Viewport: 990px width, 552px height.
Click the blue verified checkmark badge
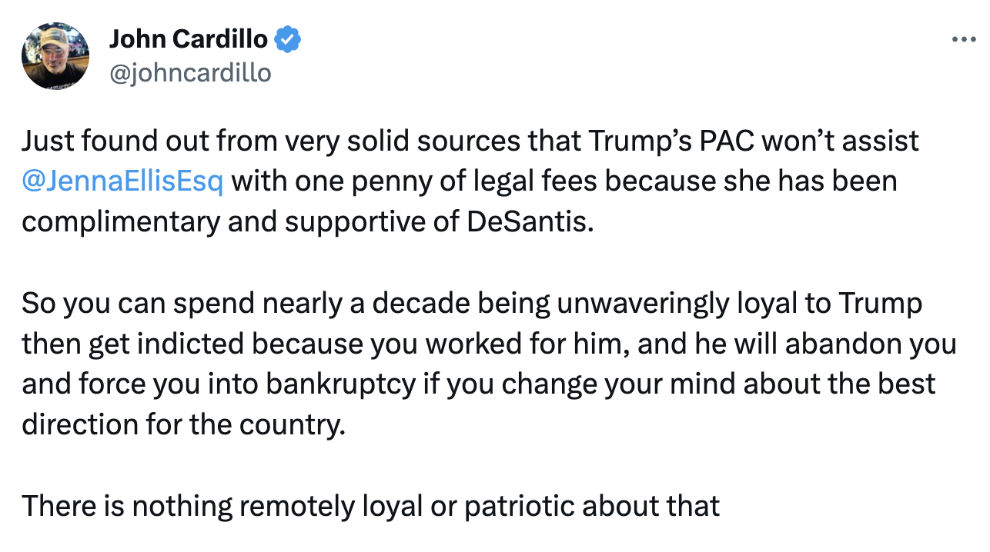point(288,38)
